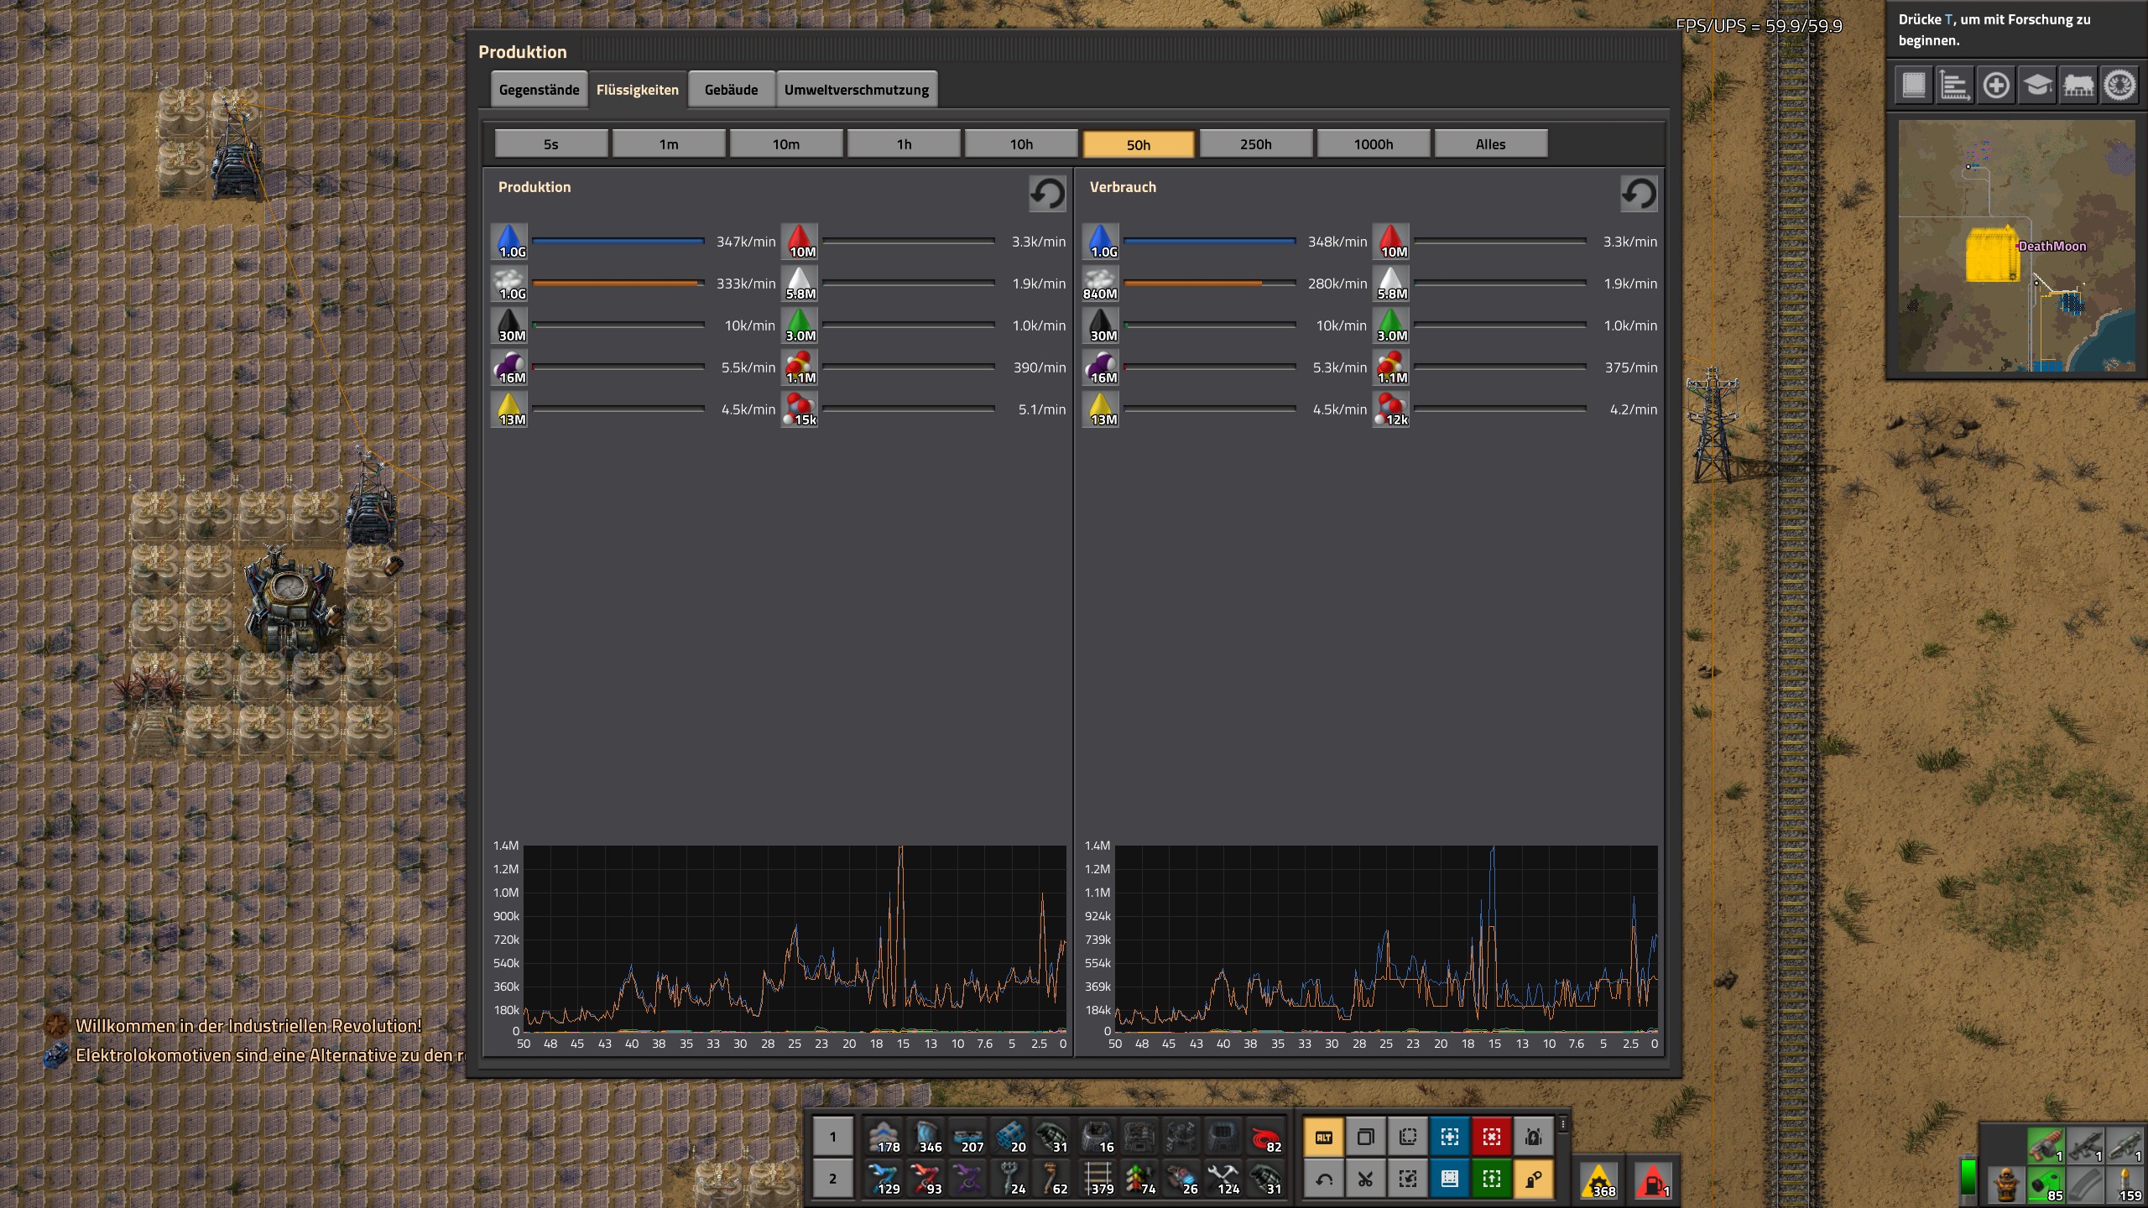Click steam fluid icon in Produktion list
This screenshot has height=1208, width=2148.
510,284
